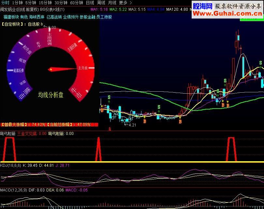The width and height of the screenshot is (264, 209).
Task: Click the 均线分析盘 gauge title
Action: click(51, 95)
